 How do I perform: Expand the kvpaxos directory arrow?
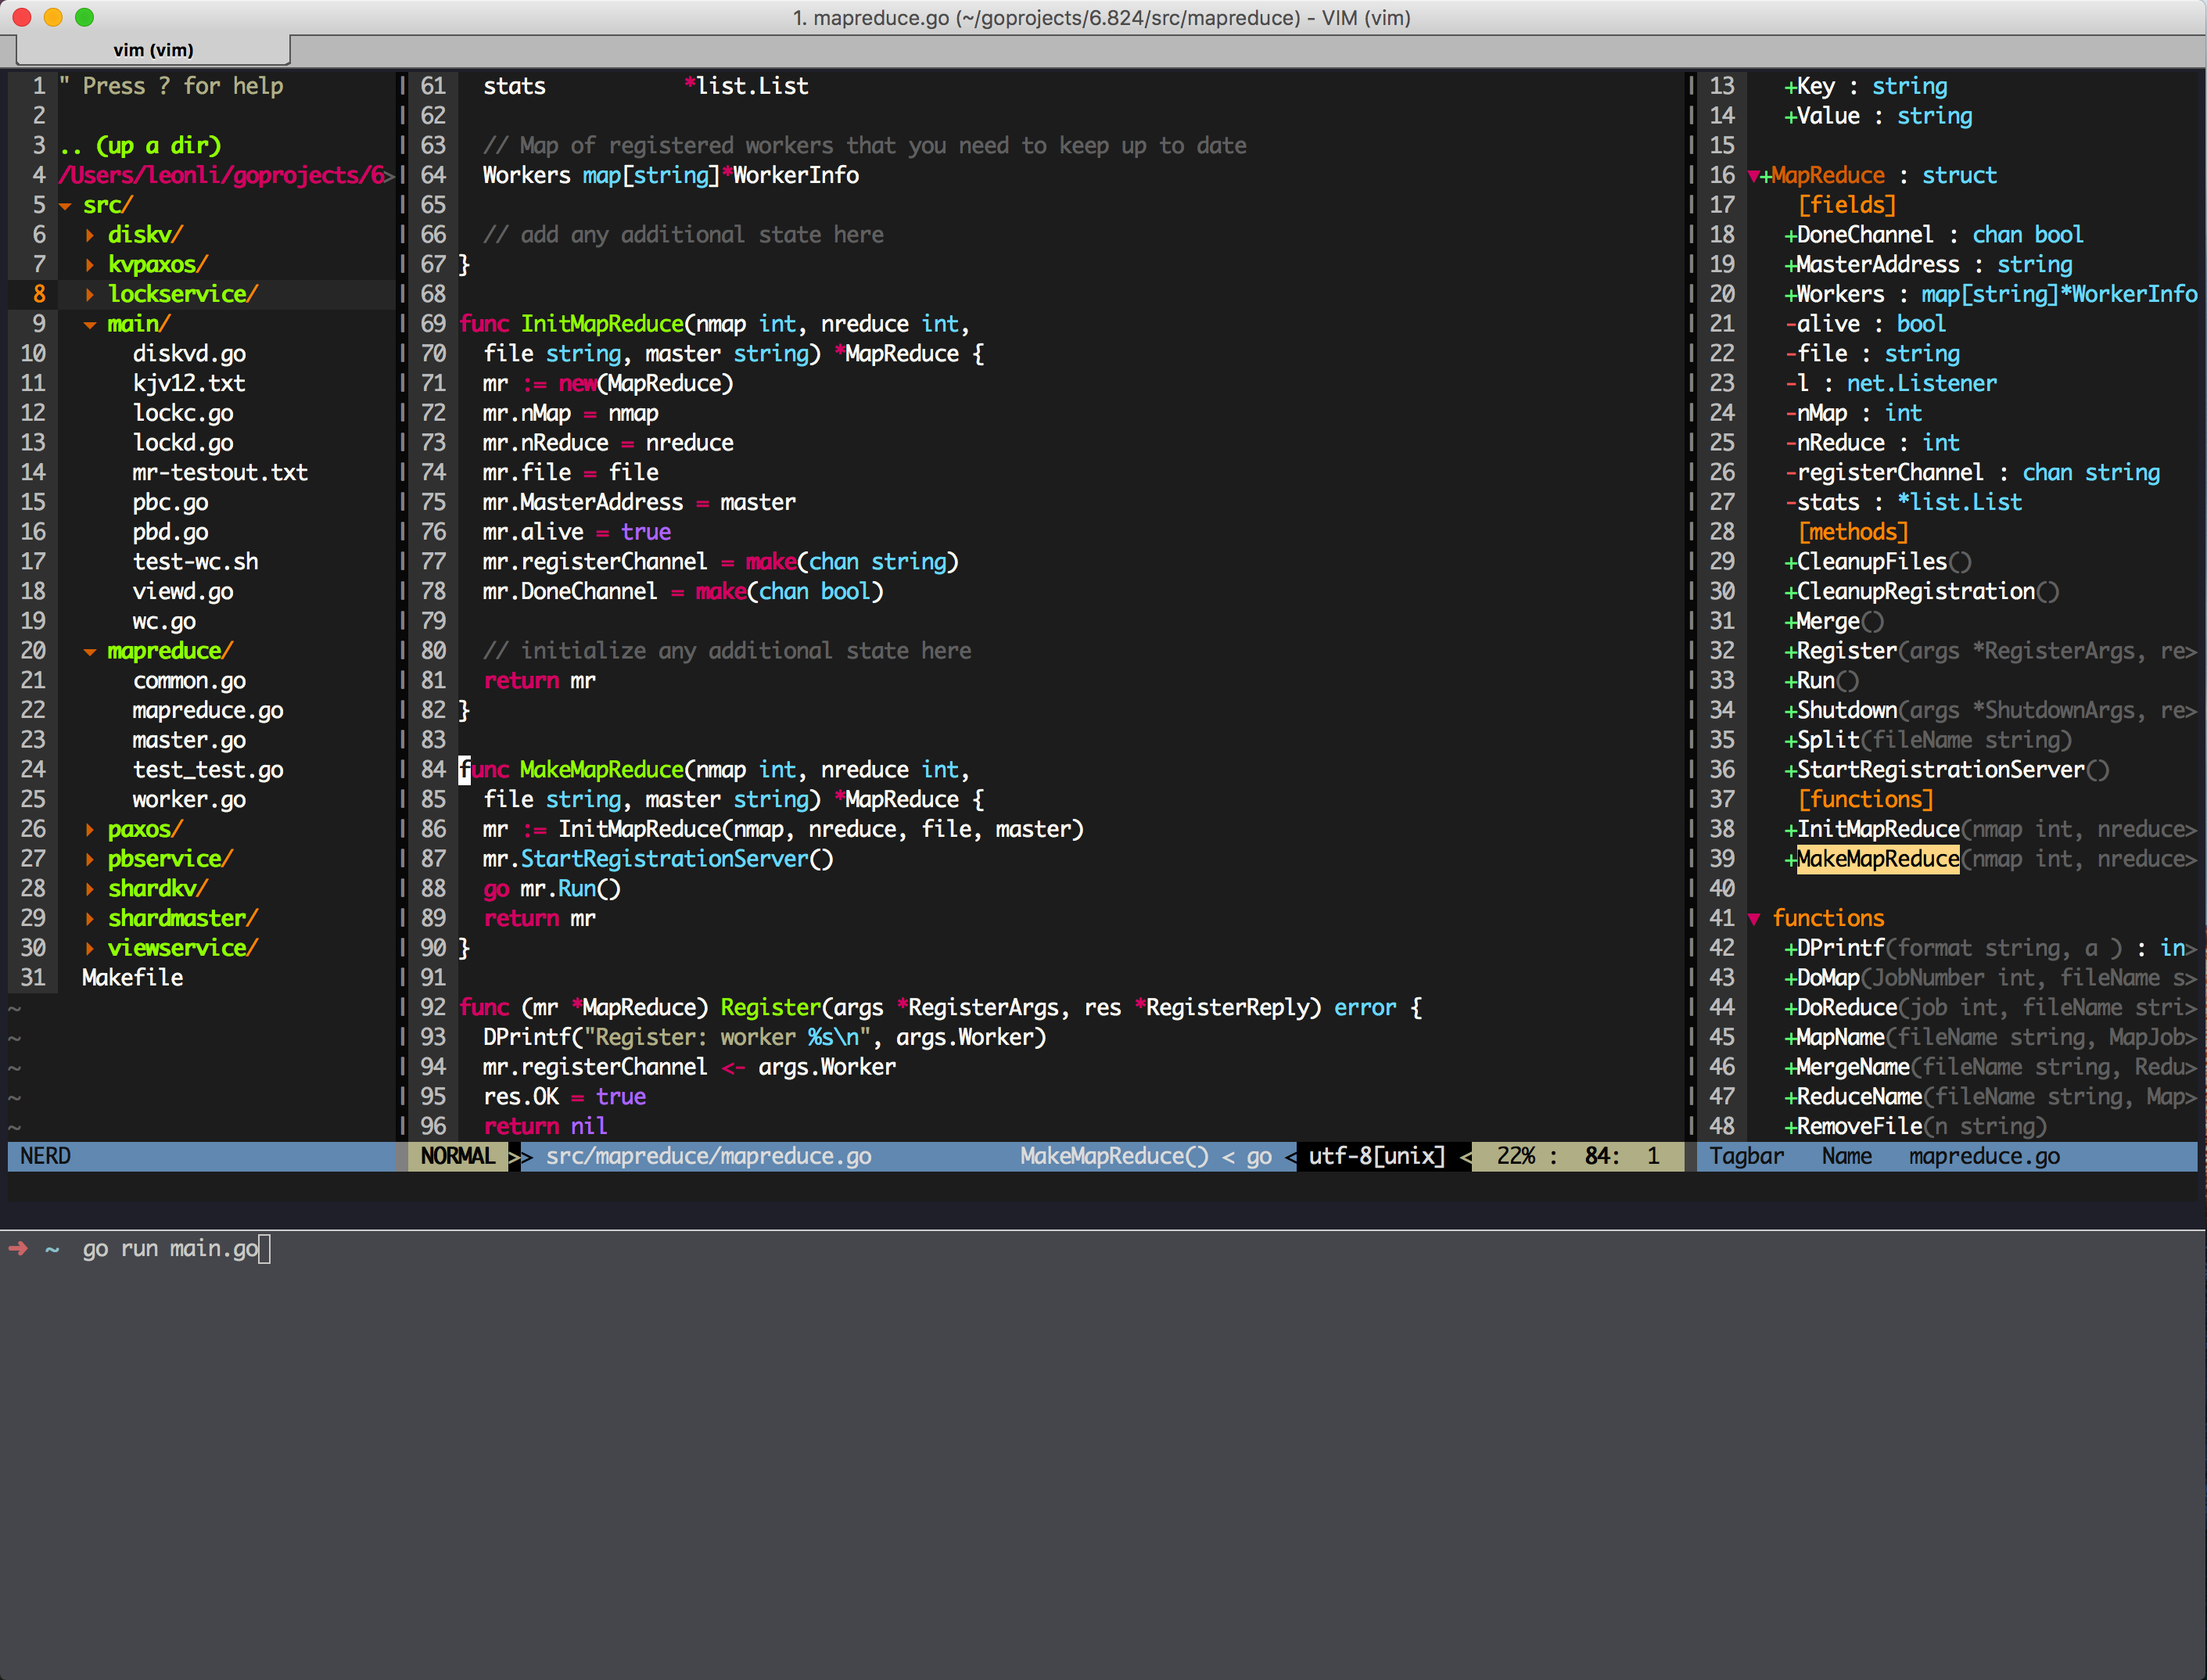pyautogui.click(x=90, y=265)
